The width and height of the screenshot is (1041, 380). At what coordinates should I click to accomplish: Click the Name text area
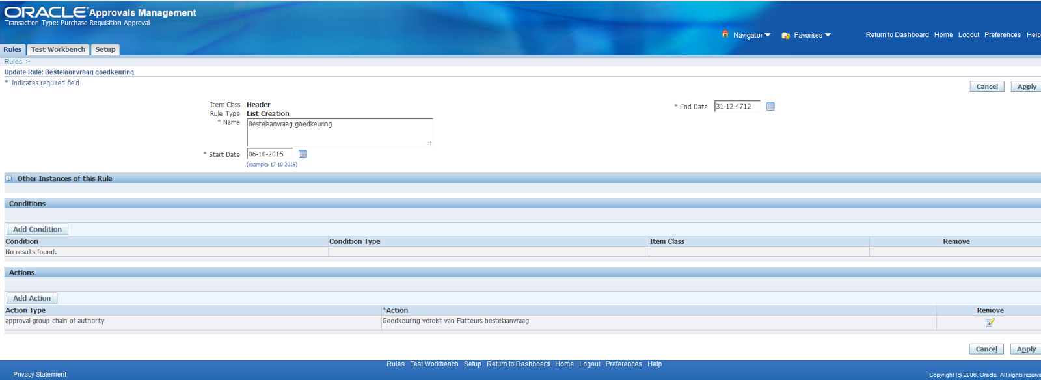[340, 132]
